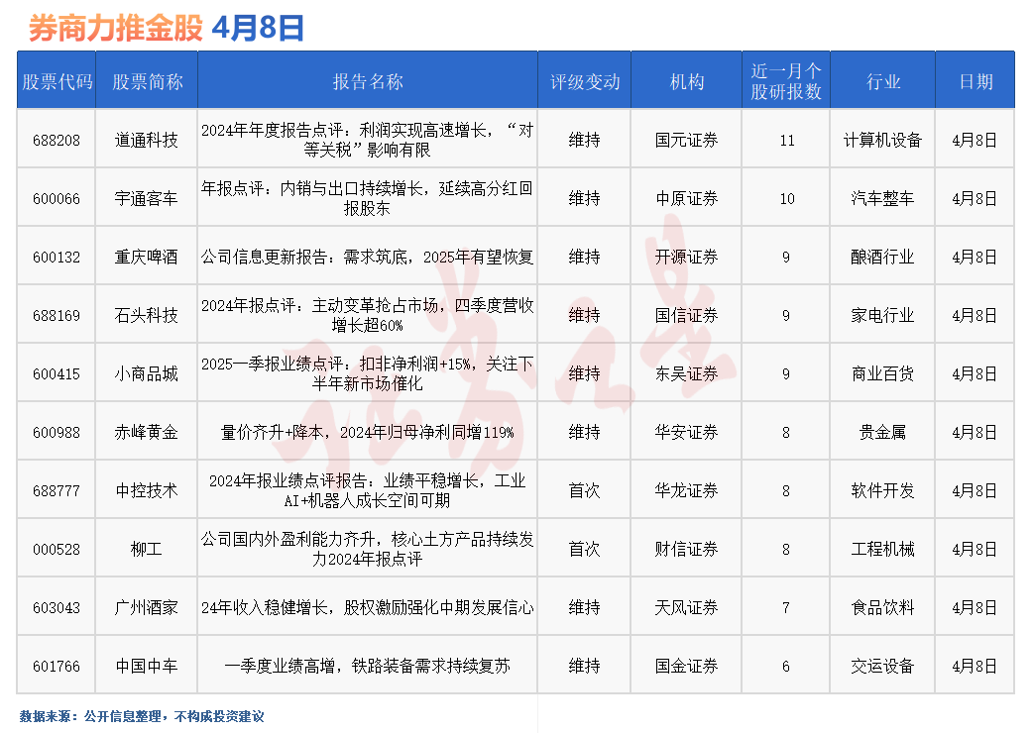The image size is (1033, 733).
Task: Click the 评级变动 column header
Action: point(585,81)
